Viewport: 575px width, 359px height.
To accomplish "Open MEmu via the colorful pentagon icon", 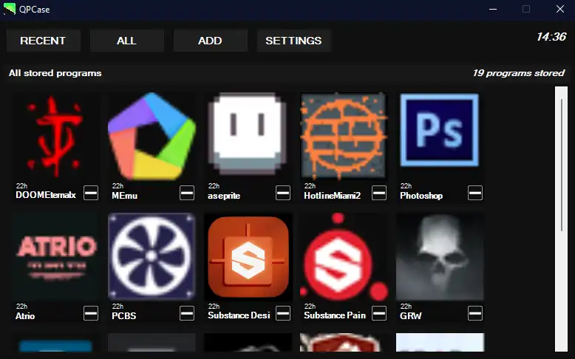I will (152, 137).
